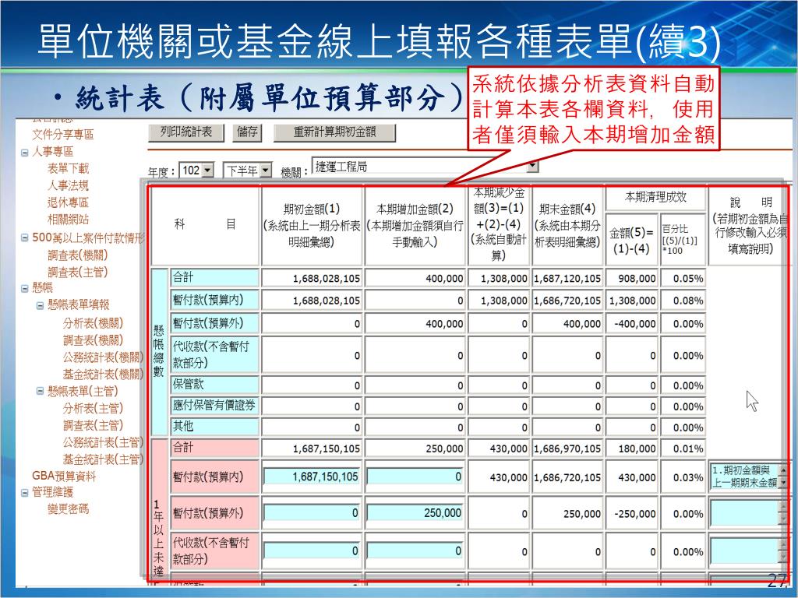Open the 下半年 period dropdown
The image size is (798, 598).
coord(265,170)
